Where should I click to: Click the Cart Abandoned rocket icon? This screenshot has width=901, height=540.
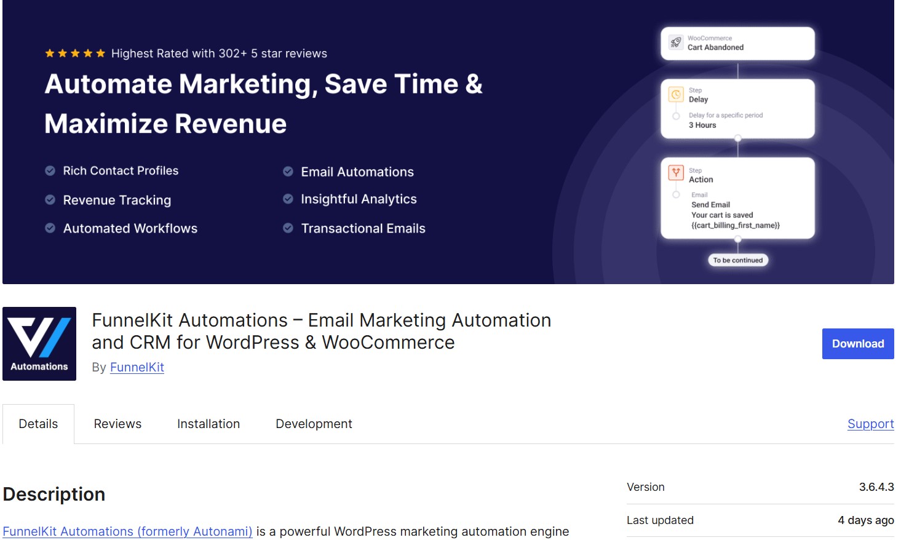tap(676, 42)
